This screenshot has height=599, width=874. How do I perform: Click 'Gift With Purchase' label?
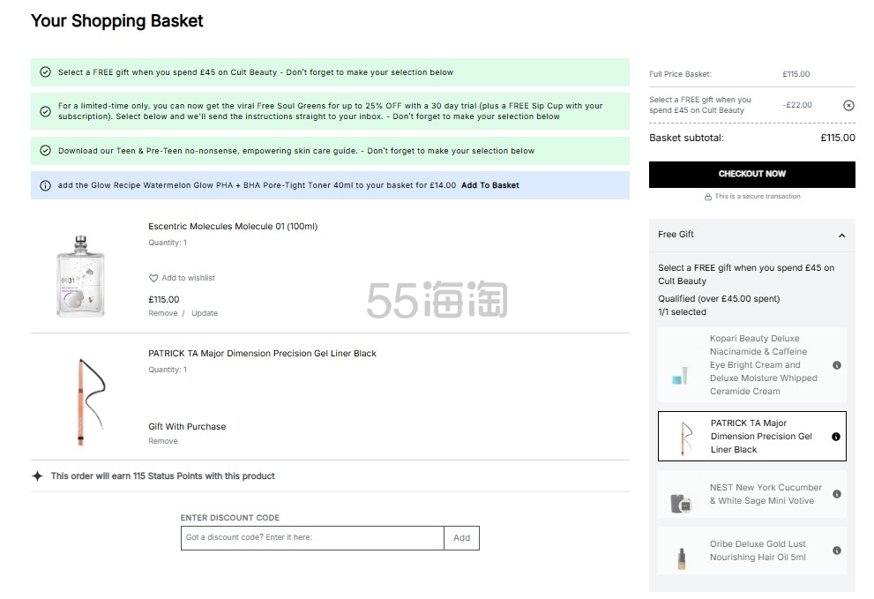click(x=187, y=427)
